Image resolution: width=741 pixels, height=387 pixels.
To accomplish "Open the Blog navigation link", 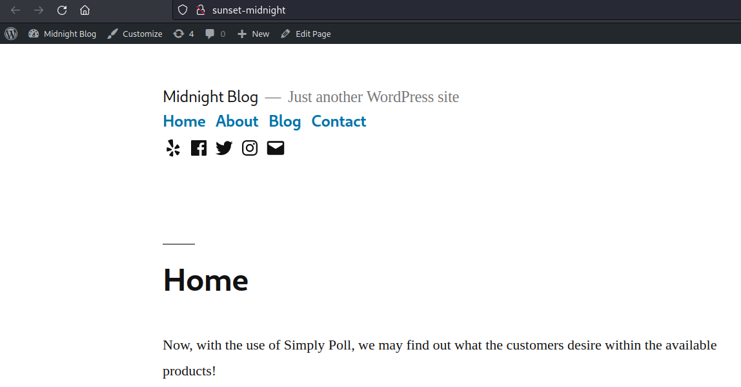I will tap(285, 121).
